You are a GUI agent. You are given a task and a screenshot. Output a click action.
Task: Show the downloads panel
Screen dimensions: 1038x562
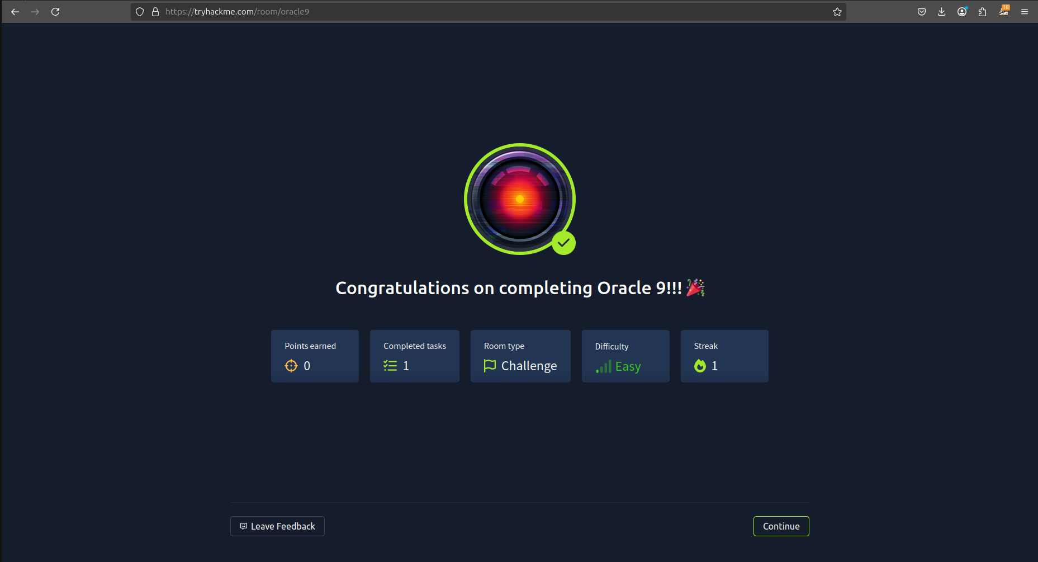[942, 12]
